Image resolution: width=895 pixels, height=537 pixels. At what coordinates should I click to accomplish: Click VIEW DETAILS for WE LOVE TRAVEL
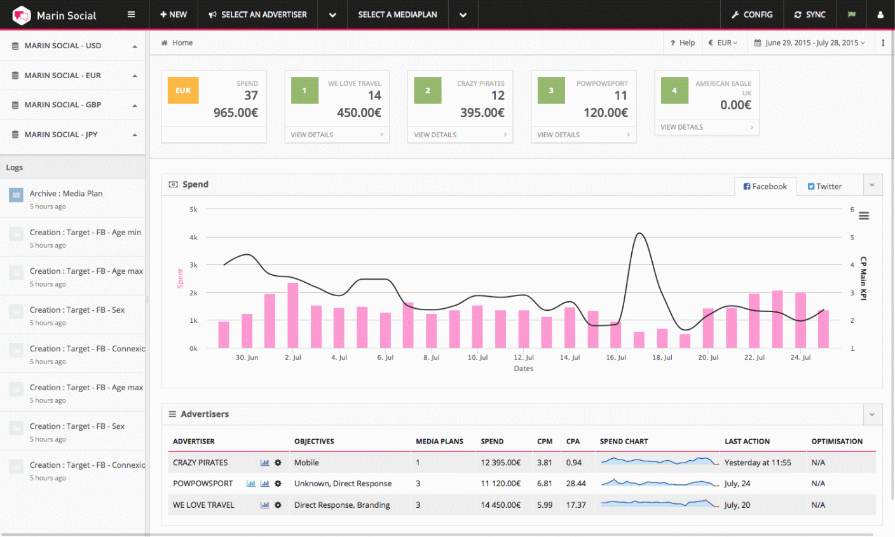pos(311,135)
